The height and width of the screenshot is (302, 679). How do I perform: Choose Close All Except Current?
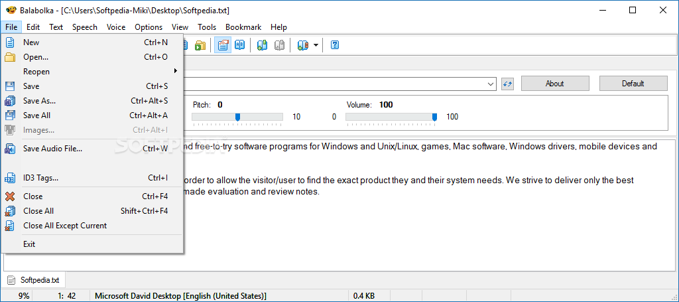click(x=92, y=225)
